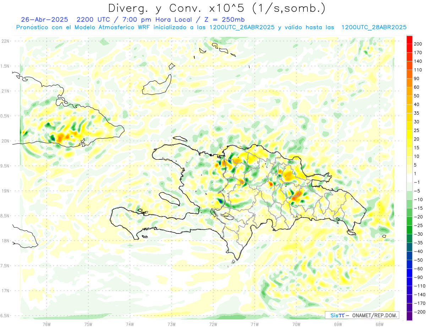Click the colorbar segment between -50 and -60
Viewport: 426px width, 329px height.
point(410,264)
